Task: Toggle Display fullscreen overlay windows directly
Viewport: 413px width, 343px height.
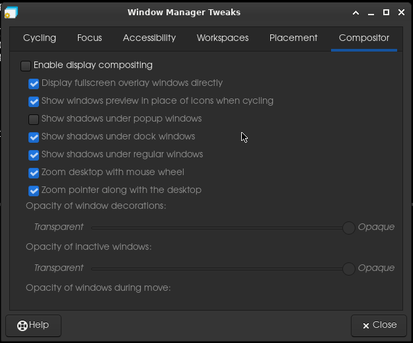Action: coord(34,84)
